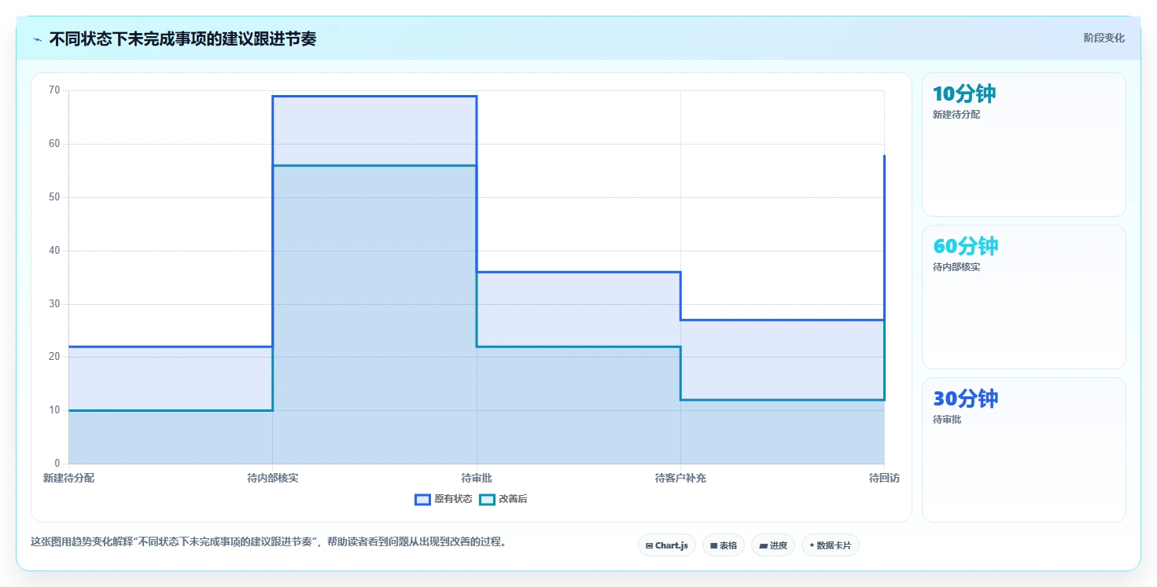Click the 60分钟 value text
This screenshot has width=1157, height=587.
(x=965, y=247)
